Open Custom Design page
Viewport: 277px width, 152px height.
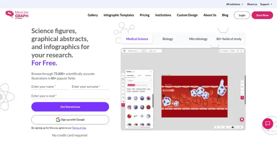[x=187, y=15]
